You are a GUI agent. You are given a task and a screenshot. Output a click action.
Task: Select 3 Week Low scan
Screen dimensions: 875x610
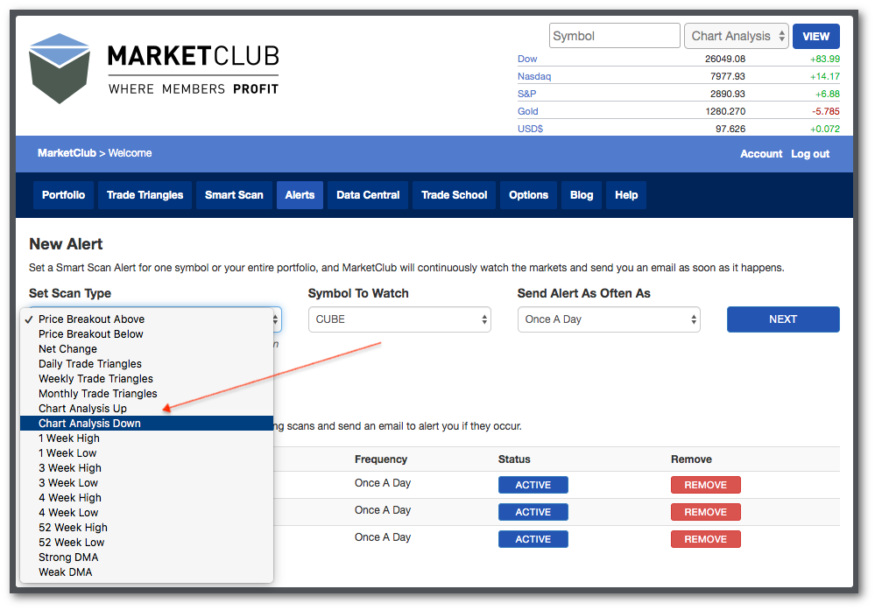click(x=147, y=483)
